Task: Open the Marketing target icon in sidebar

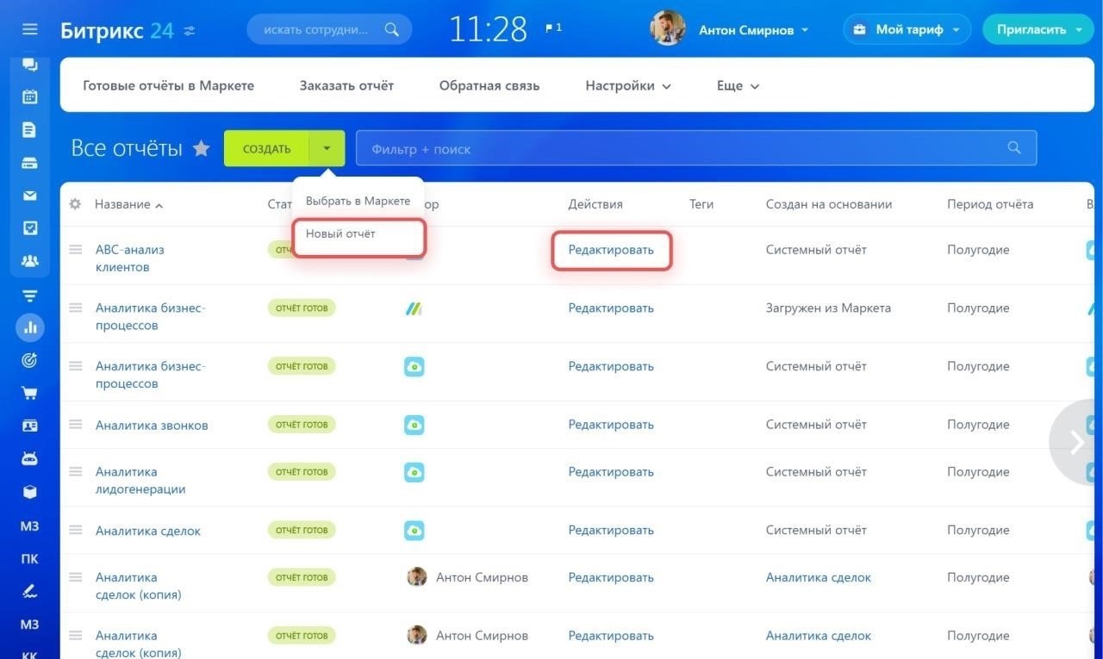Action: coord(30,360)
